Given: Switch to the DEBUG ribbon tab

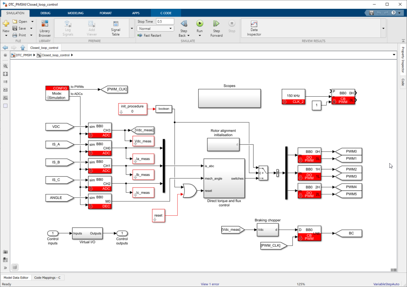Looking at the screenshot, I should point(45,13).
